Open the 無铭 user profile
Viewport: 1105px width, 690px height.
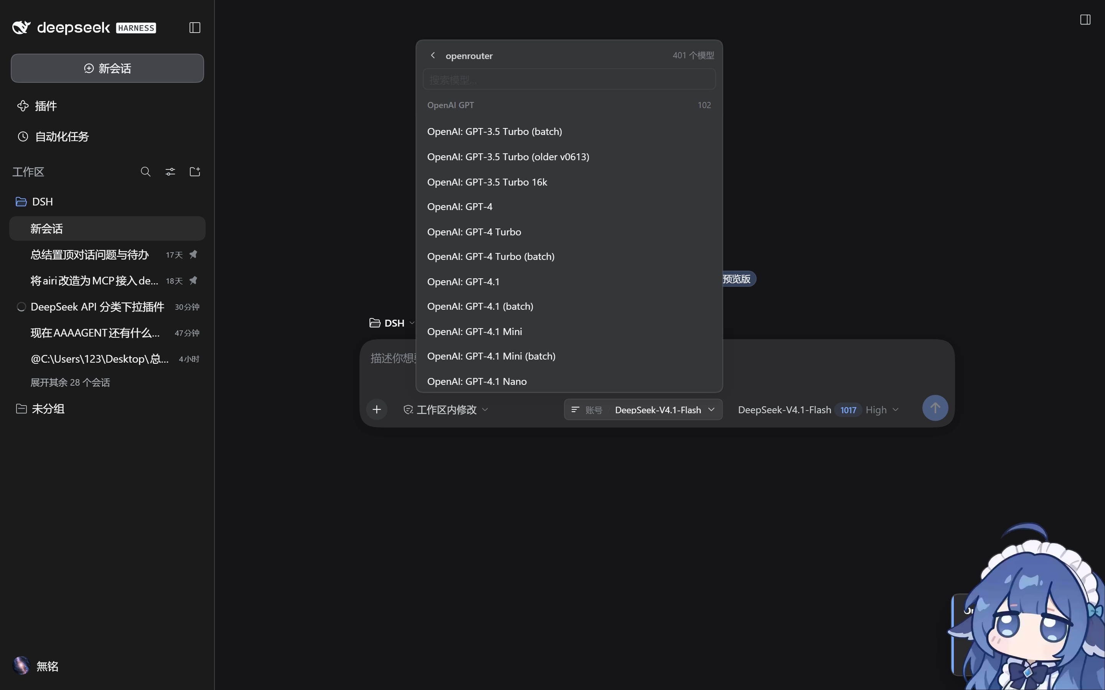pyautogui.click(x=36, y=666)
